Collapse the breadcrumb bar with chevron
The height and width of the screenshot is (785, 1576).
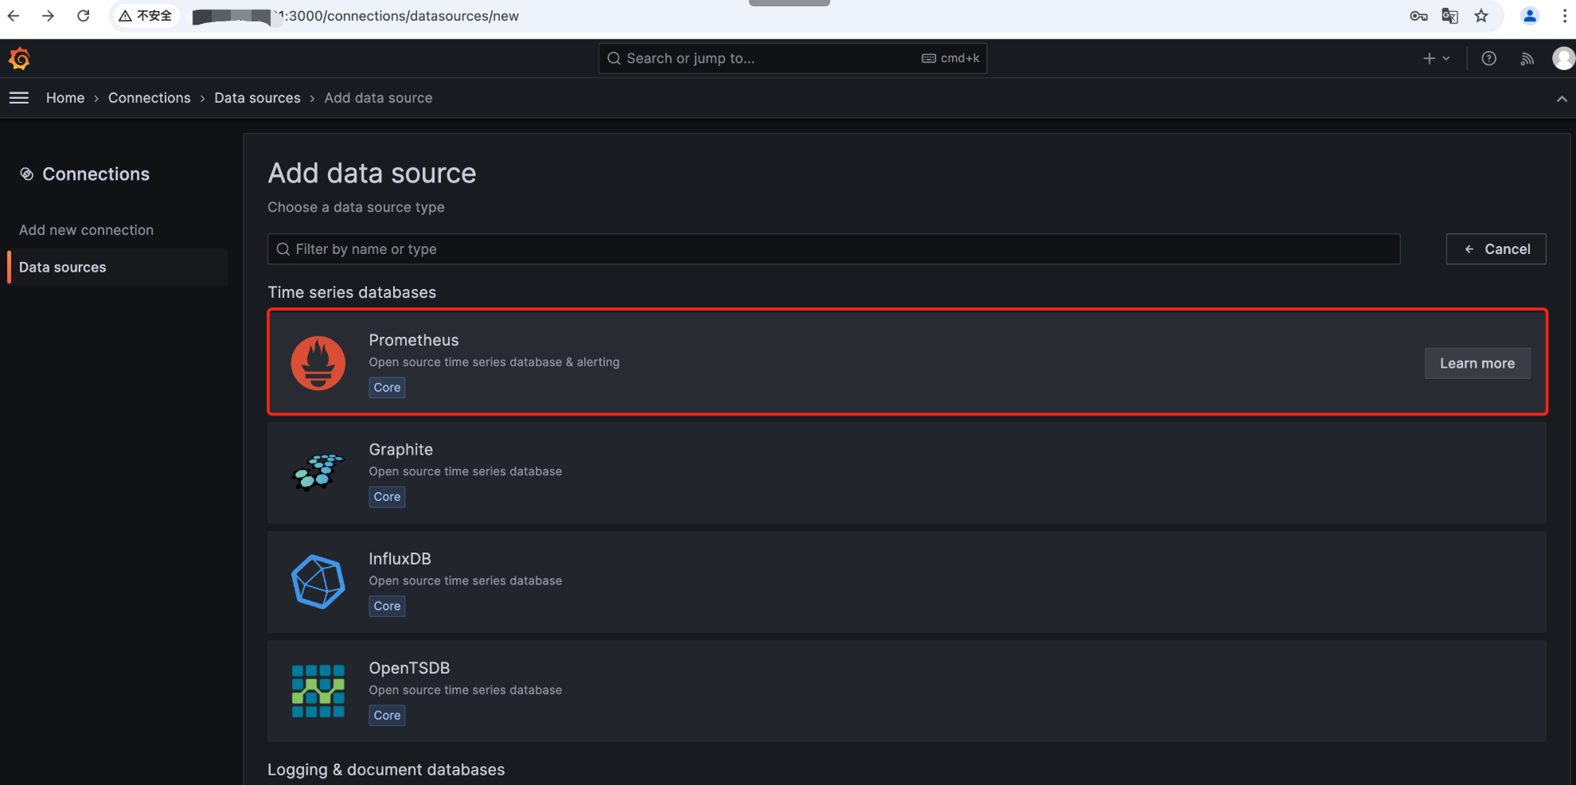pyautogui.click(x=1562, y=99)
